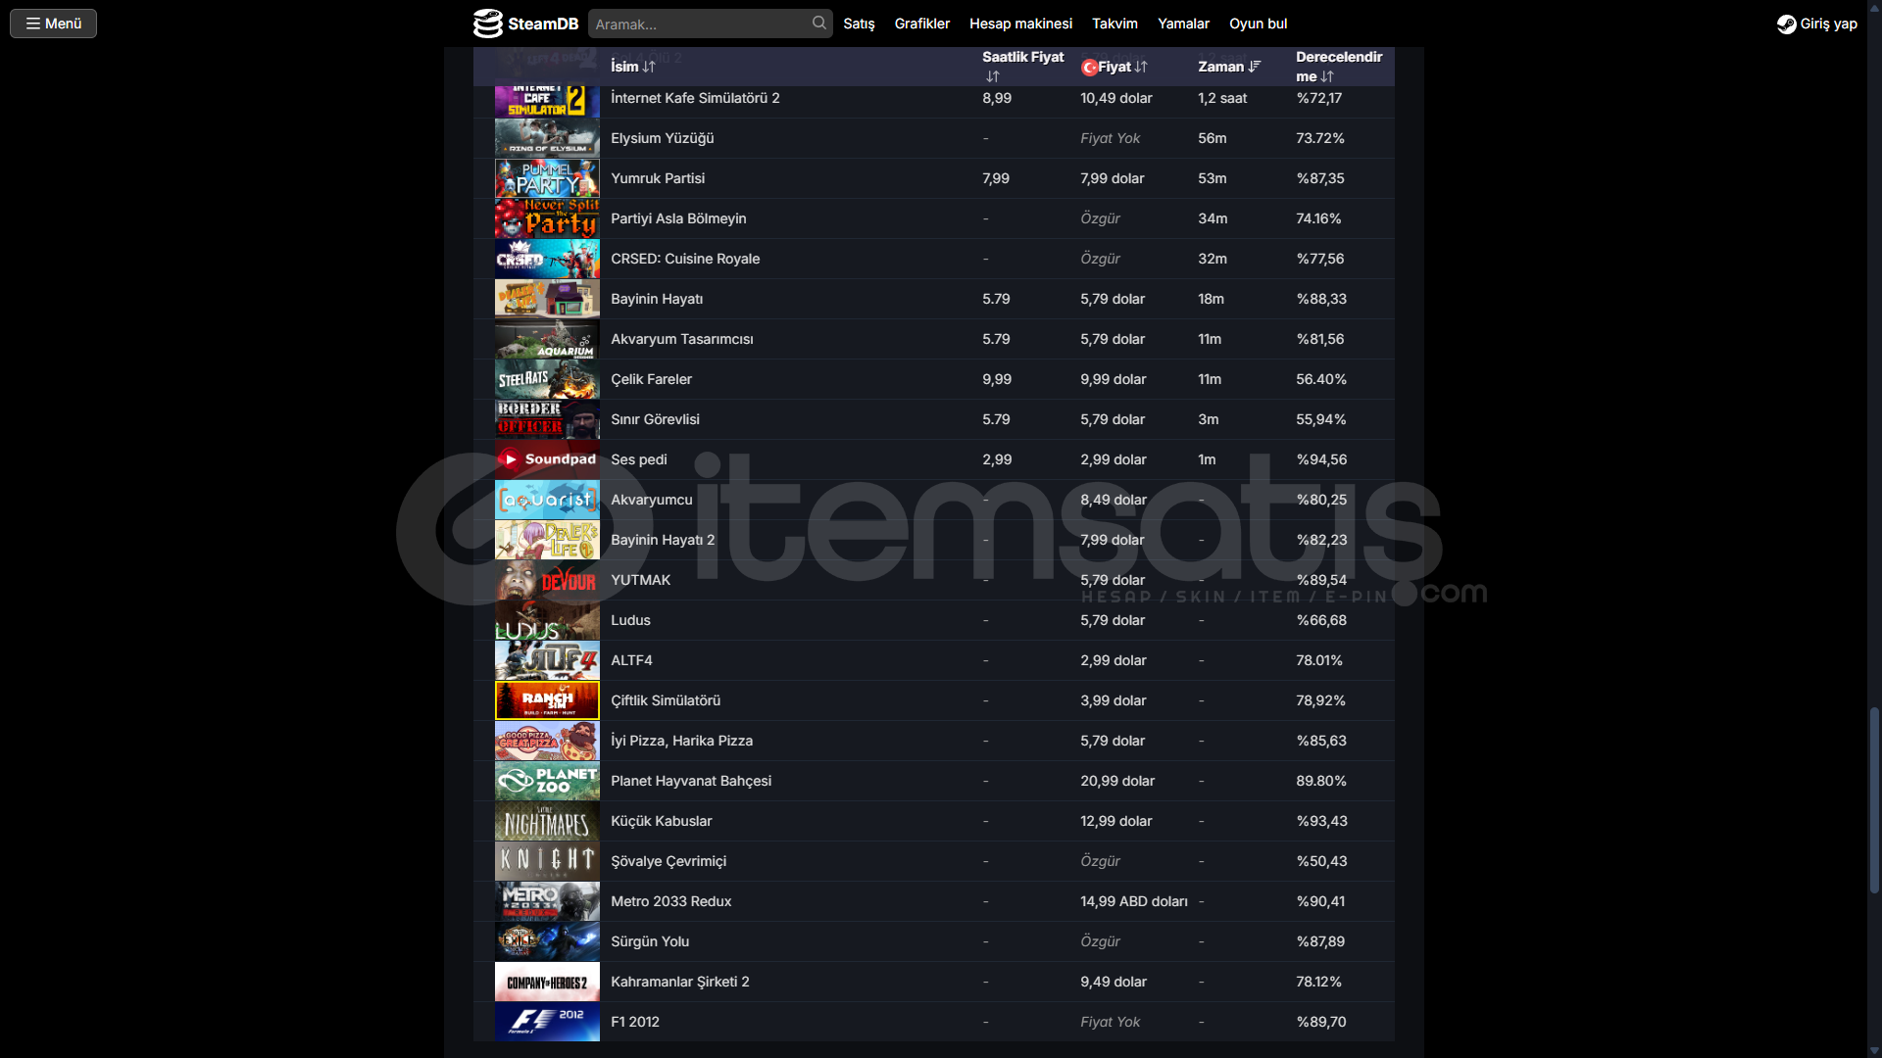Viewport: 1882px width, 1058px height.
Task: Open the Steel Rats thumbnail
Action: [547, 379]
